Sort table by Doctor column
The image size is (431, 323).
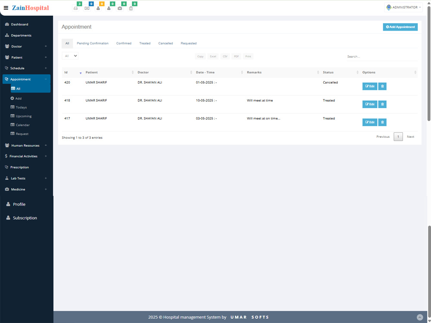pyautogui.click(x=164, y=72)
